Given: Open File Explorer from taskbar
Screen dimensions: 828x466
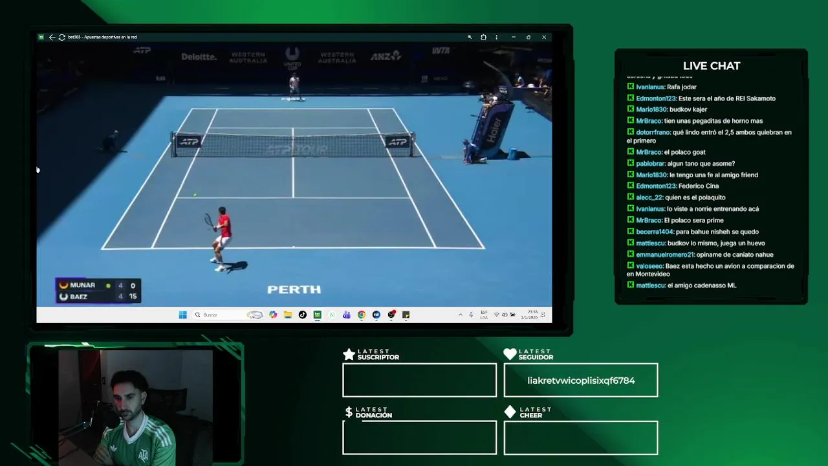Looking at the screenshot, I should [x=288, y=315].
